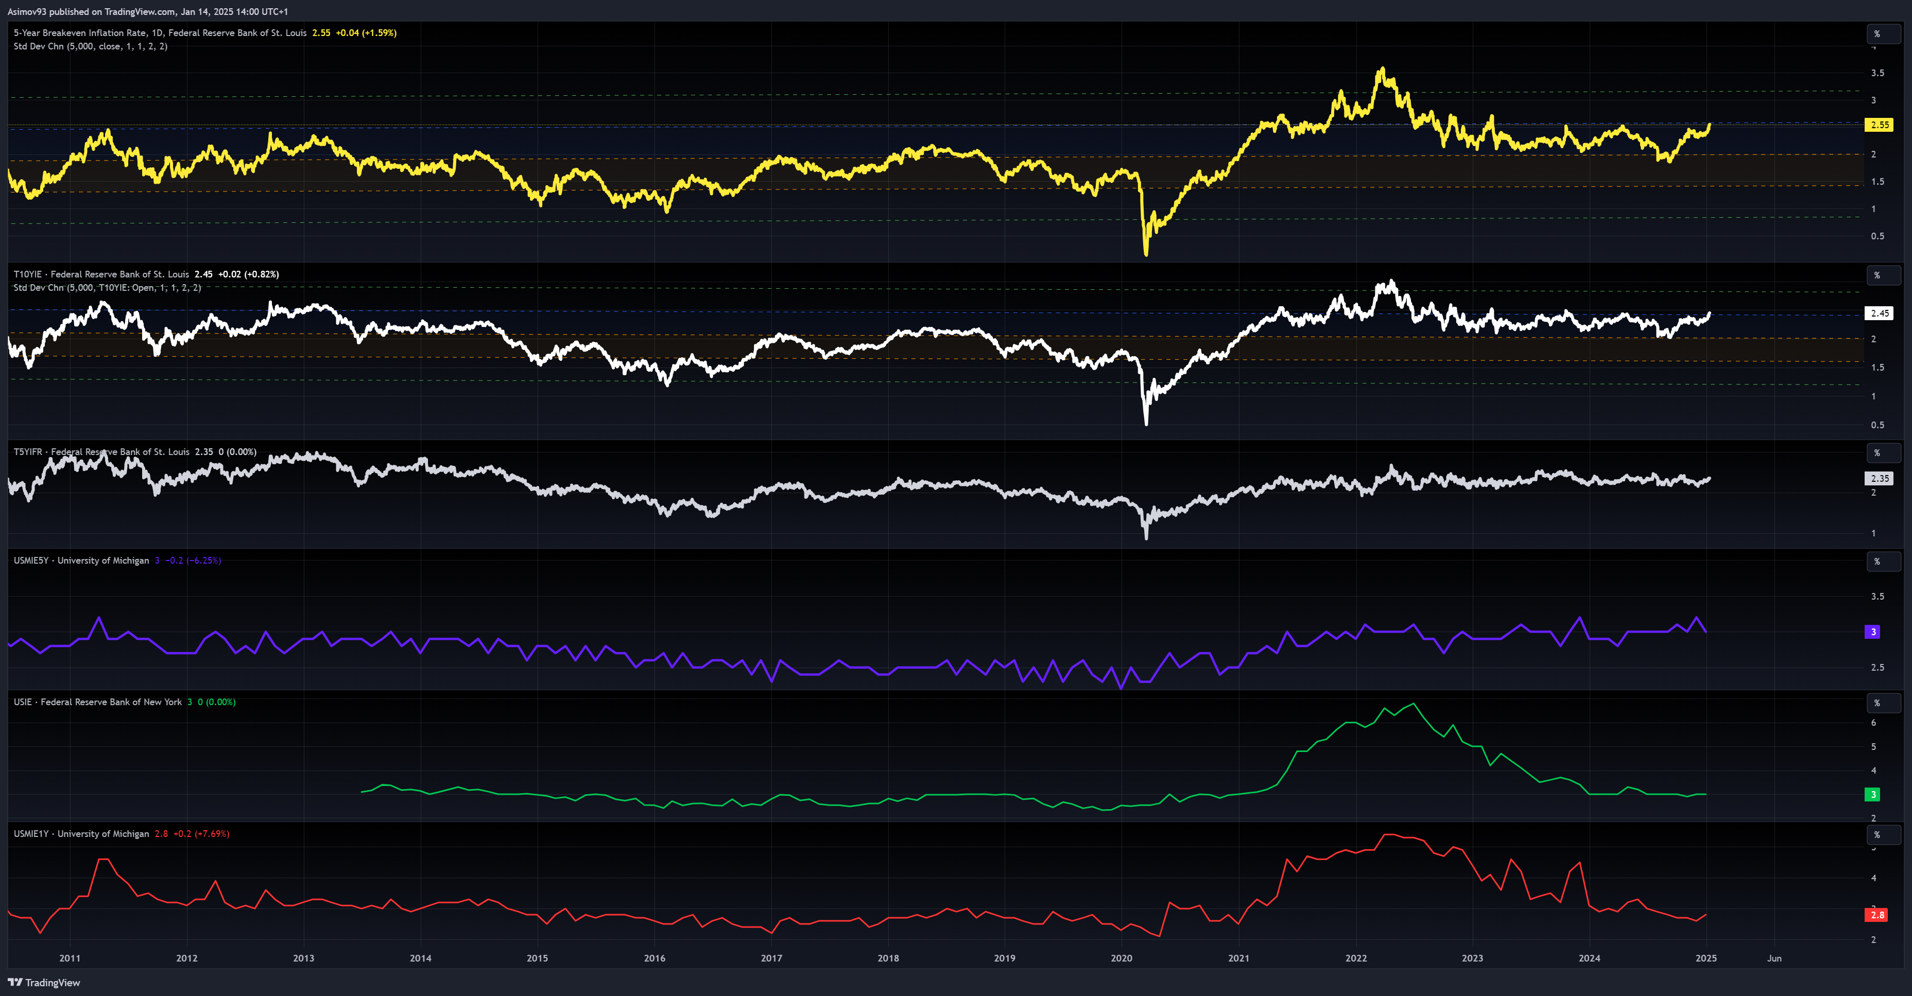Click the percent scale button in the USMIE5Y pane
Viewport: 1912px width, 996px height.
tap(1883, 562)
